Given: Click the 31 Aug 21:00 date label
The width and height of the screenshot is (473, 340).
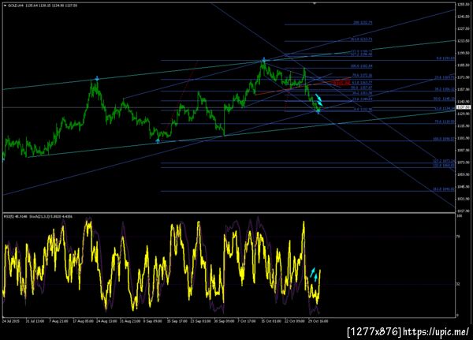Looking at the screenshot, I should 130,321.
